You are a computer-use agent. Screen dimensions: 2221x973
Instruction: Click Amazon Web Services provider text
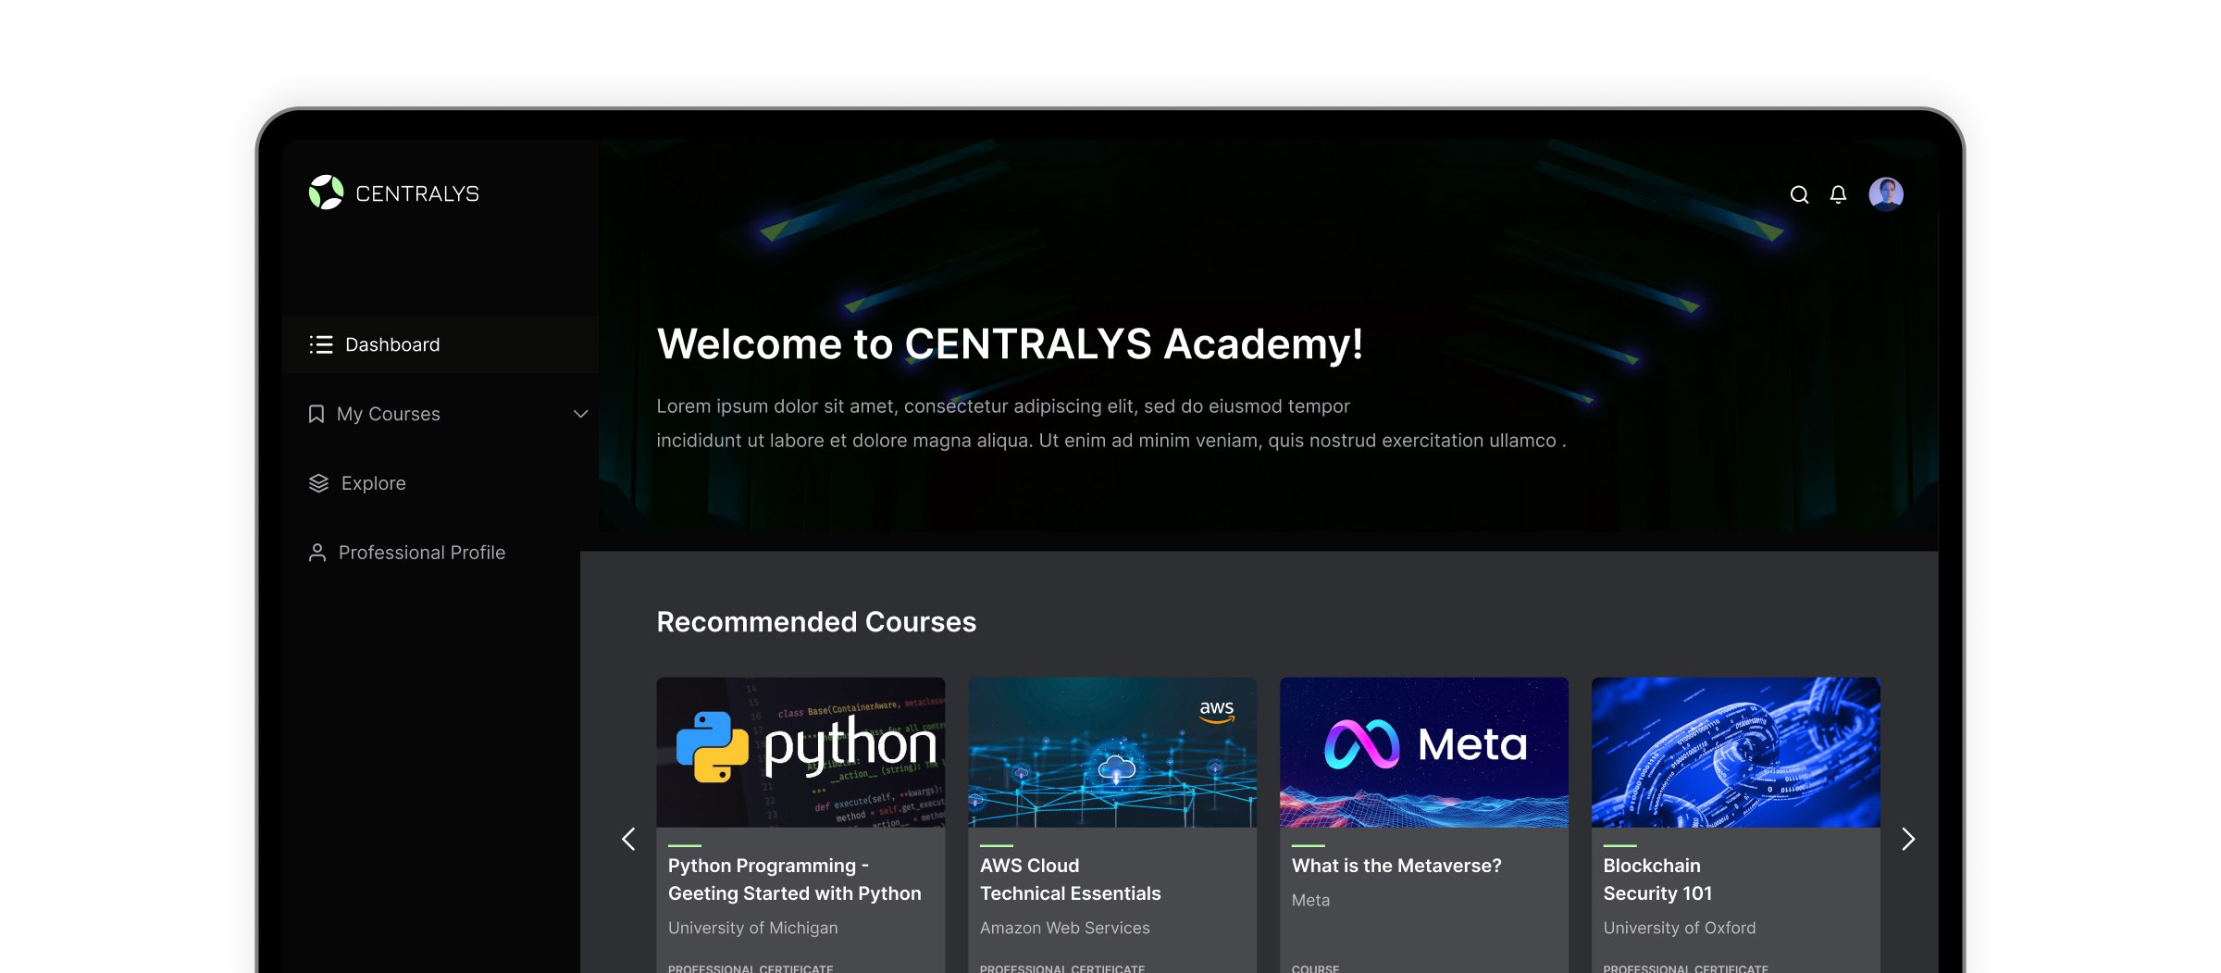tap(1065, 928)
